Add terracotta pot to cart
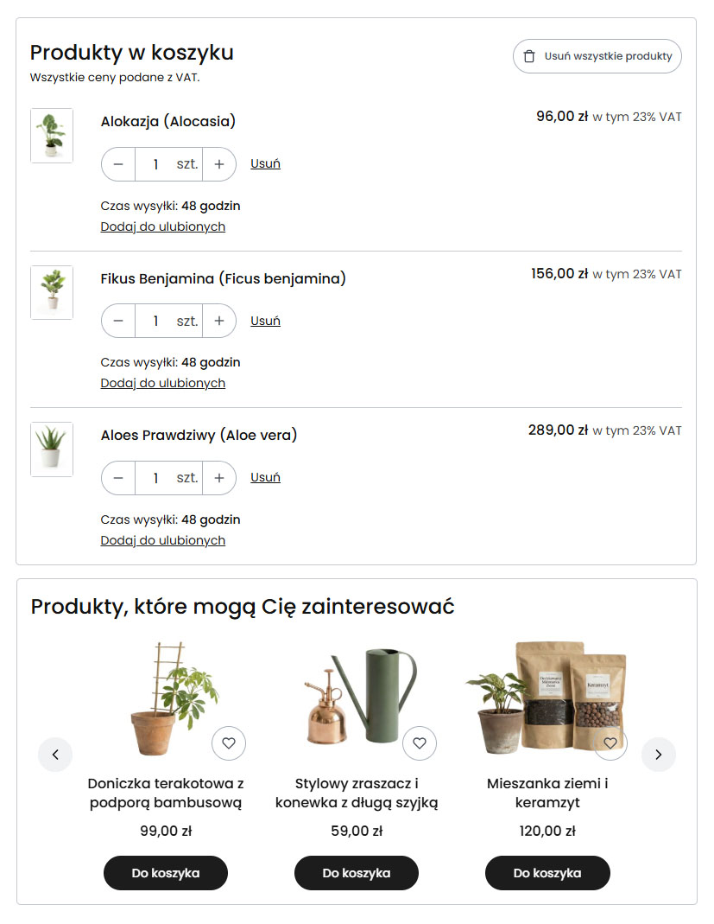 tap(166, 873)
